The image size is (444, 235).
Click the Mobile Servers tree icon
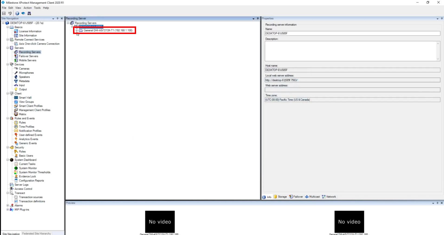[16, 60]
